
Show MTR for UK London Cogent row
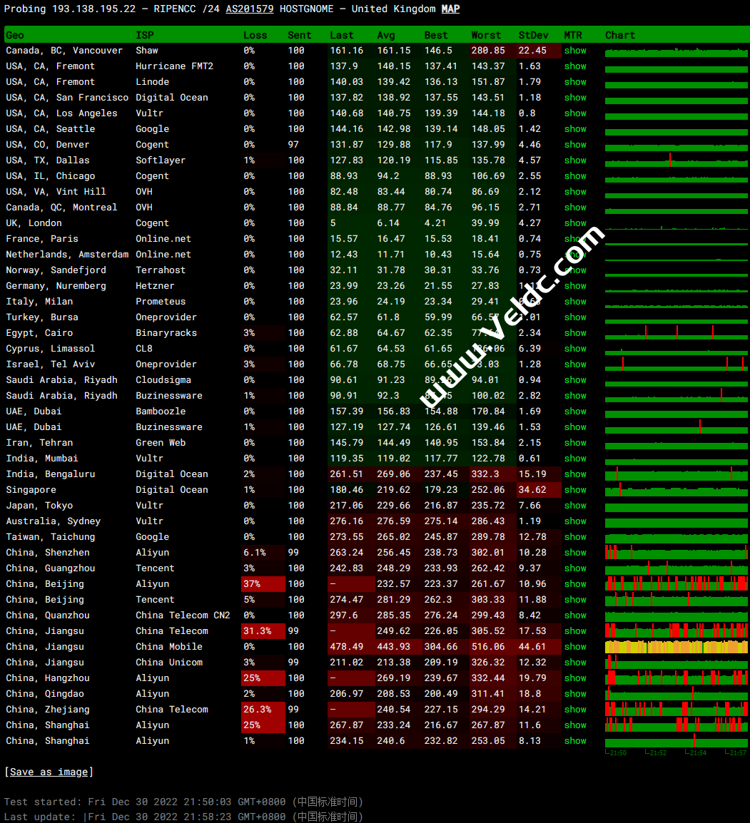coord(575,223)
